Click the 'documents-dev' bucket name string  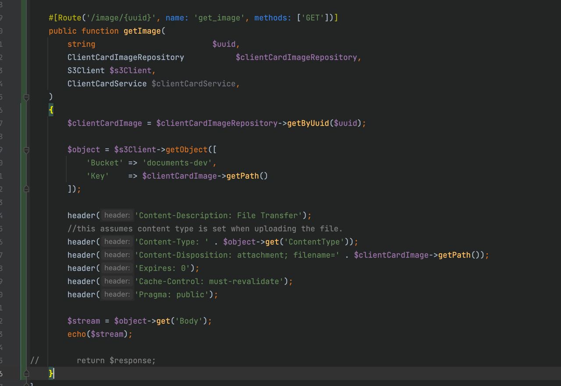[x=177, y=163]
